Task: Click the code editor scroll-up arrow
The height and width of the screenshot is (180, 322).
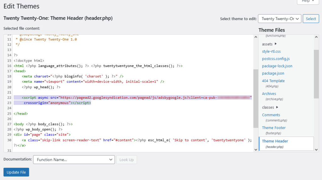Action: click(x=256, y=37)
